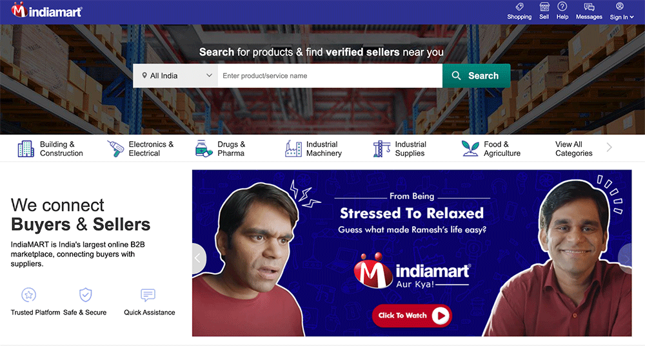Expand the All India location dropdown
The image size is (645, 346).
175,75
